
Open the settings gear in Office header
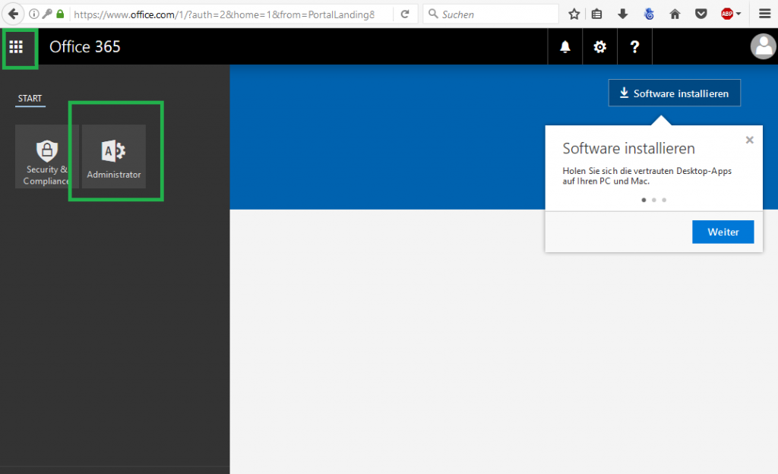pyautogui.click(x=599, y=47)
